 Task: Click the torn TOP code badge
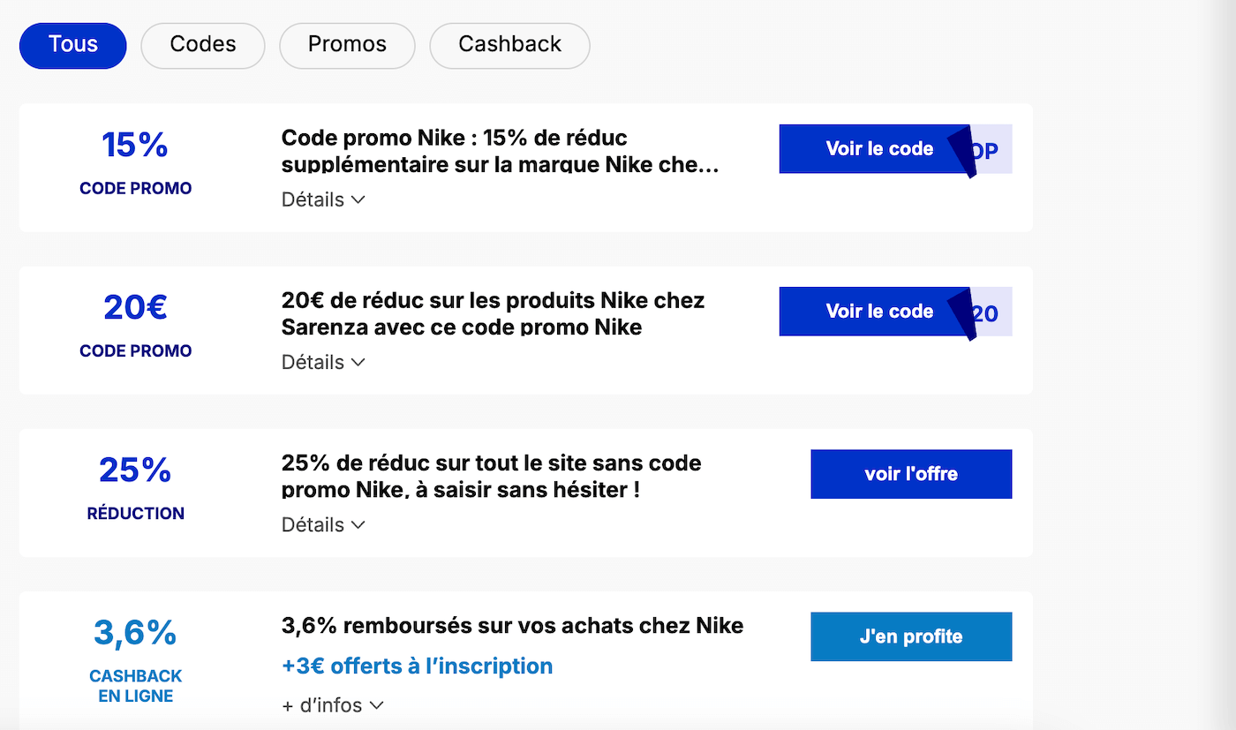pos(991,148)
